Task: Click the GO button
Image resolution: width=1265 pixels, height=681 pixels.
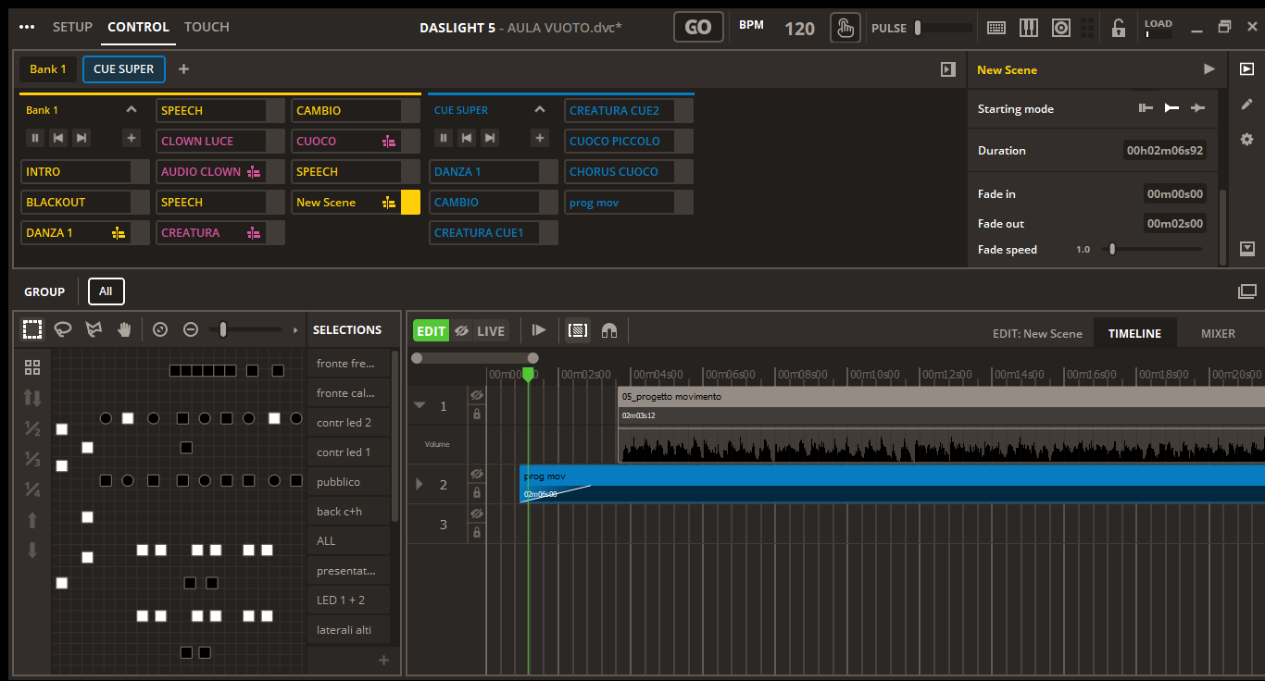Action: pyautogui.click(x=698, y=28)
